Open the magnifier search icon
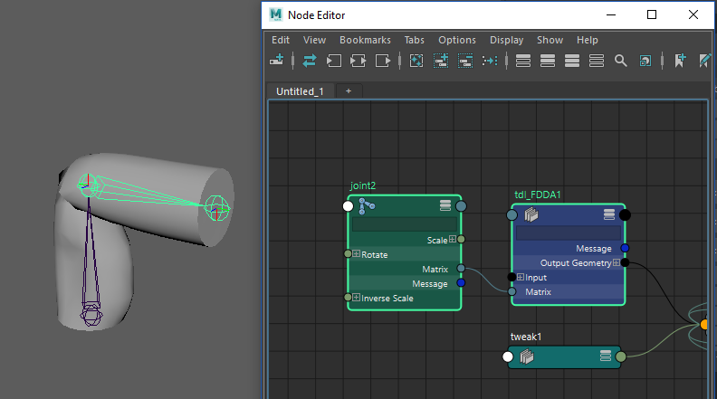Viewport: 717px width, 399px height. tap(621, 61)
